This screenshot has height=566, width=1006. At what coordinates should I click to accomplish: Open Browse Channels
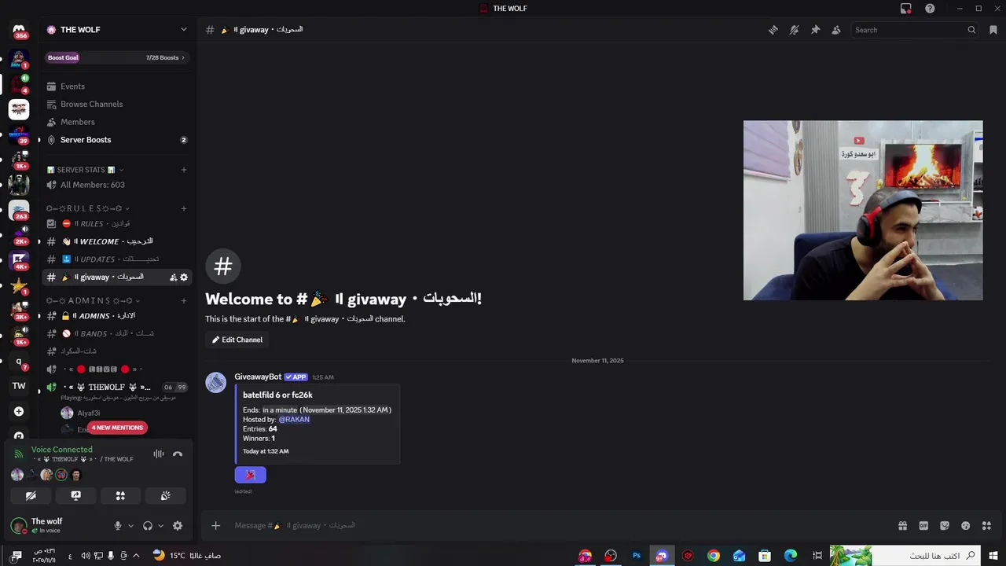click(x=117, y=104)
